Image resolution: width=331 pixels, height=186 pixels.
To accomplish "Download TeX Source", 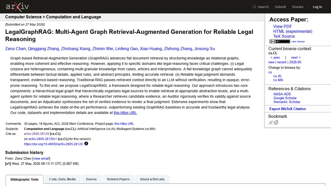I will (x=284, y=36).
